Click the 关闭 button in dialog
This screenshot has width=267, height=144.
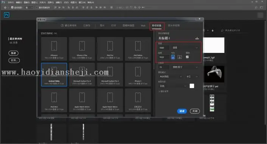tap(195, 111)
